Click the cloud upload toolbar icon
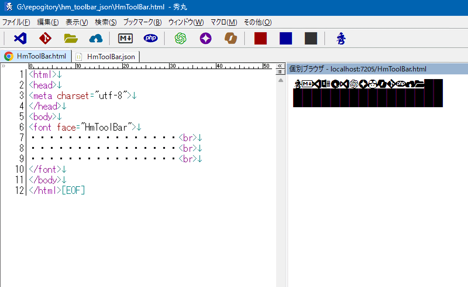 click(x=96, y=38)
